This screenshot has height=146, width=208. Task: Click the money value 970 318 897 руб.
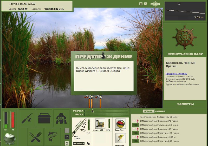tap(54, 9)
